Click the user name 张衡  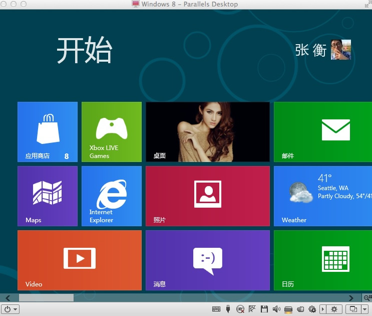tap(310, 50)
